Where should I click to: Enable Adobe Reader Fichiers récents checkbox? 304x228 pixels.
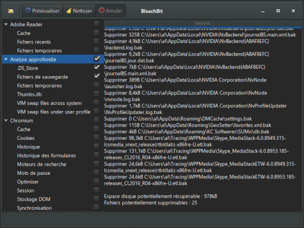96,42
